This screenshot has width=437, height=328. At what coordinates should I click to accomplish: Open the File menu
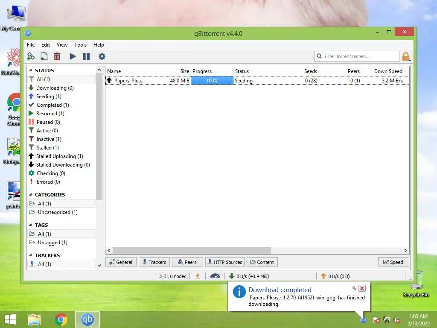point(31,44)
